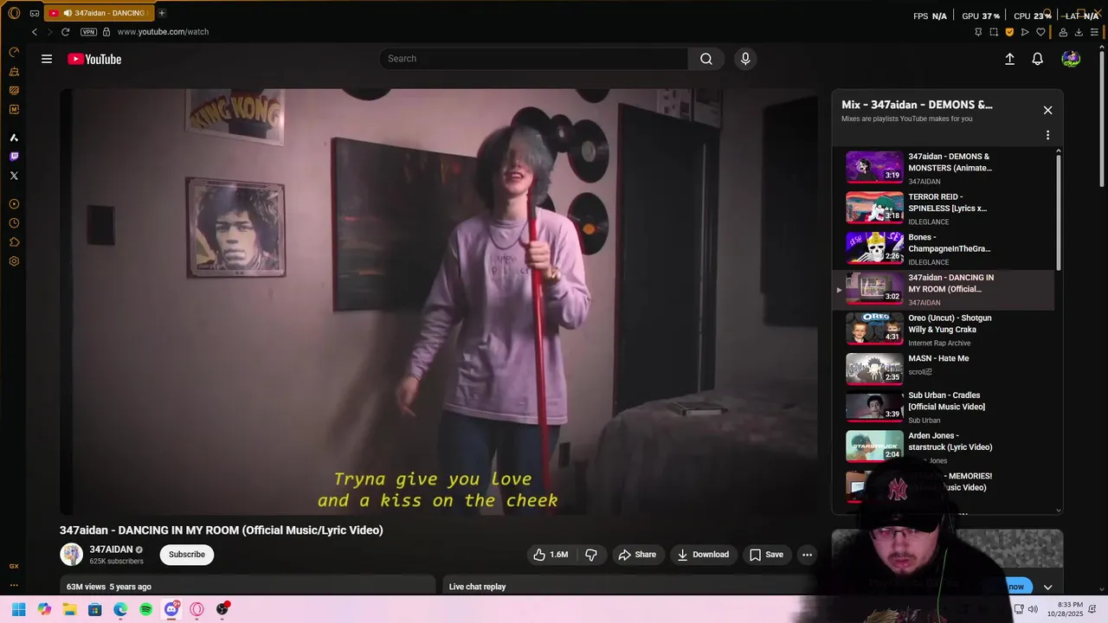Open Opera account profile icon in toolbar
The image size is (1108, 623).
1063,32
